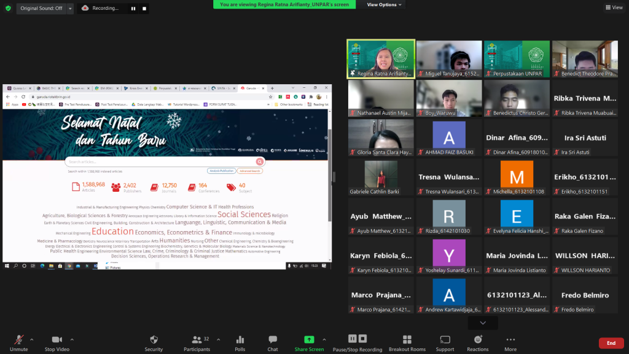
Task: Click the View button at top right
Action: (x=614, y=7)
